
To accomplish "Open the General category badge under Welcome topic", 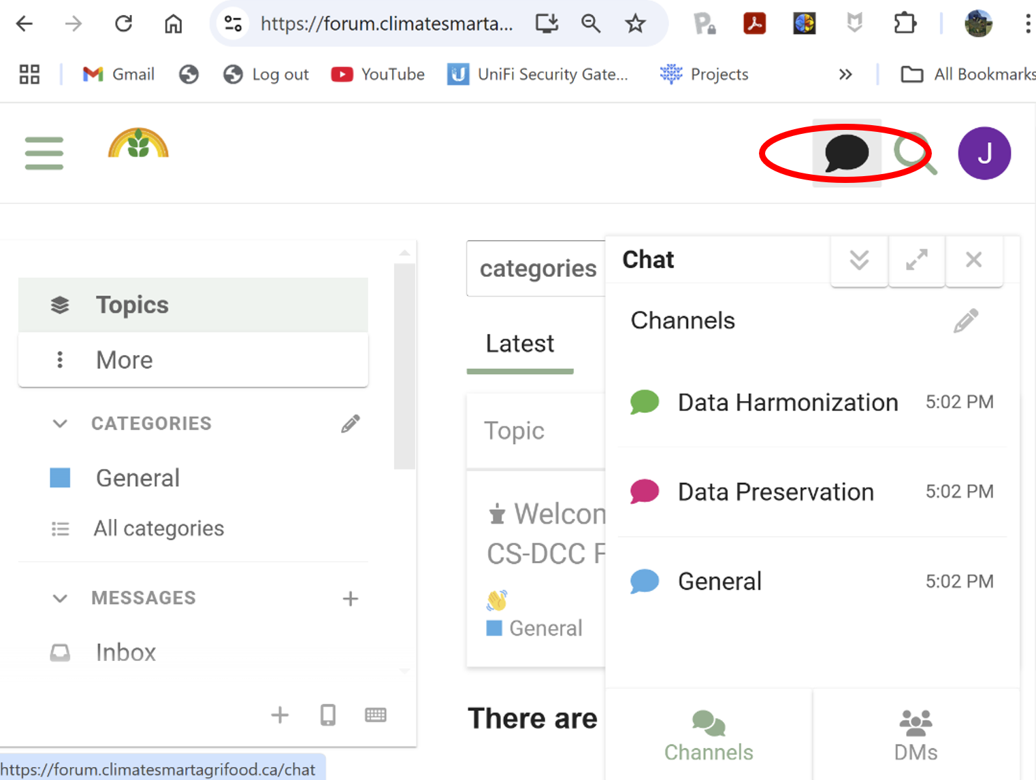I will point(535,628).
